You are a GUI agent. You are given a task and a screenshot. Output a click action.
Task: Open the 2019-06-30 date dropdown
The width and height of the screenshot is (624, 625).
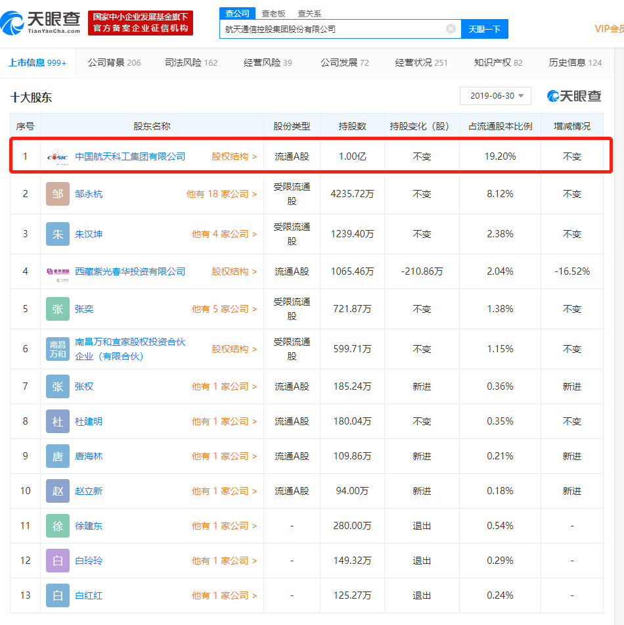(495, 96)
